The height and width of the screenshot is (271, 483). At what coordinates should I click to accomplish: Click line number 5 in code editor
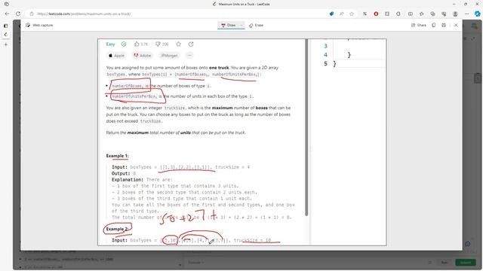325,63
